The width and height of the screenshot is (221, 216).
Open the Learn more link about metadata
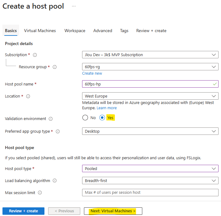107,108
